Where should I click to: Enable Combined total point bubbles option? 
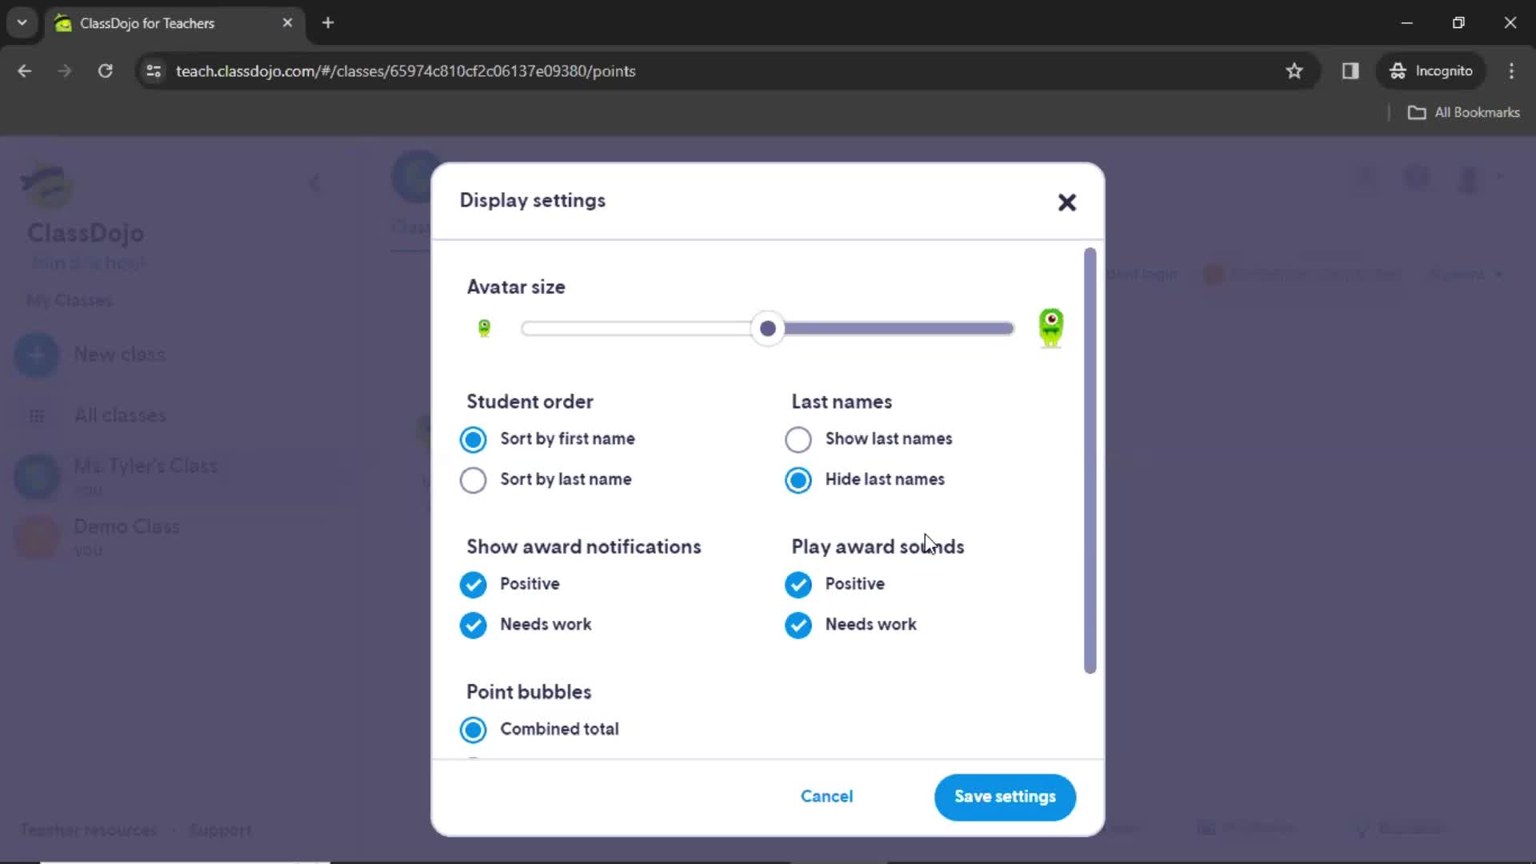pyautogui.click(x=473, y=729)
